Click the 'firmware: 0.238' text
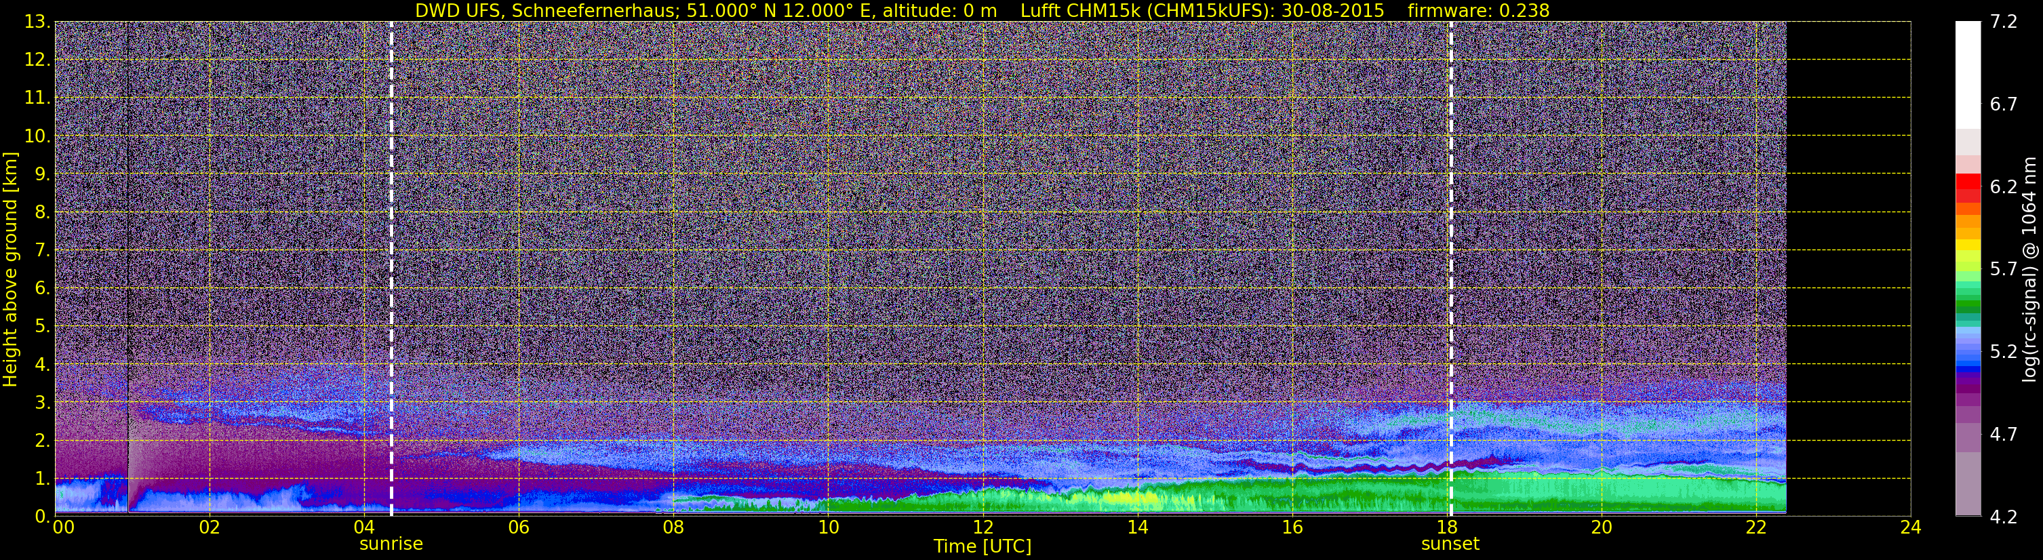This screenshot has height=560, width=2043. tap(1478, 10)
